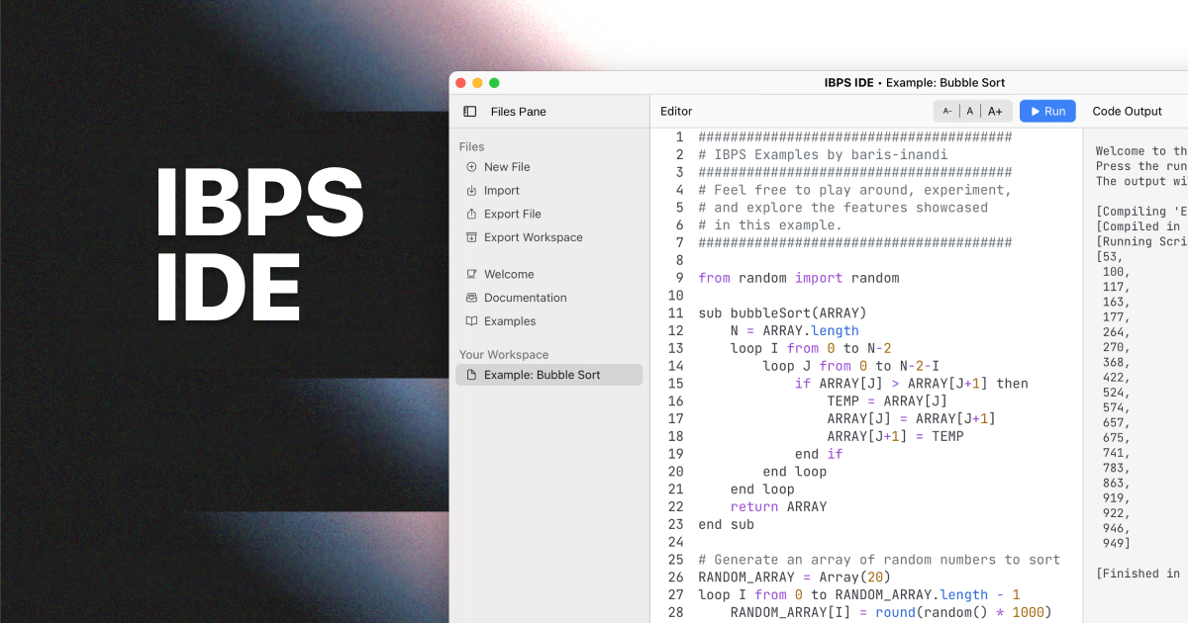Click the Examples icon in sidebar
Image resolution: width=1188 pixels, height=623 pixels.
click(x=471, y=322)
